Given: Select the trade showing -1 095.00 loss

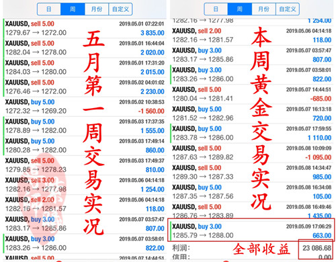Looking at the screenshot, I should point(251,152).
